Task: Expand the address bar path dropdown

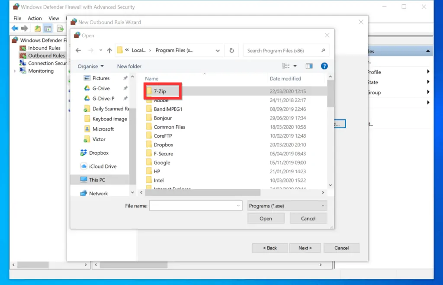Action: tap(218, 50)
